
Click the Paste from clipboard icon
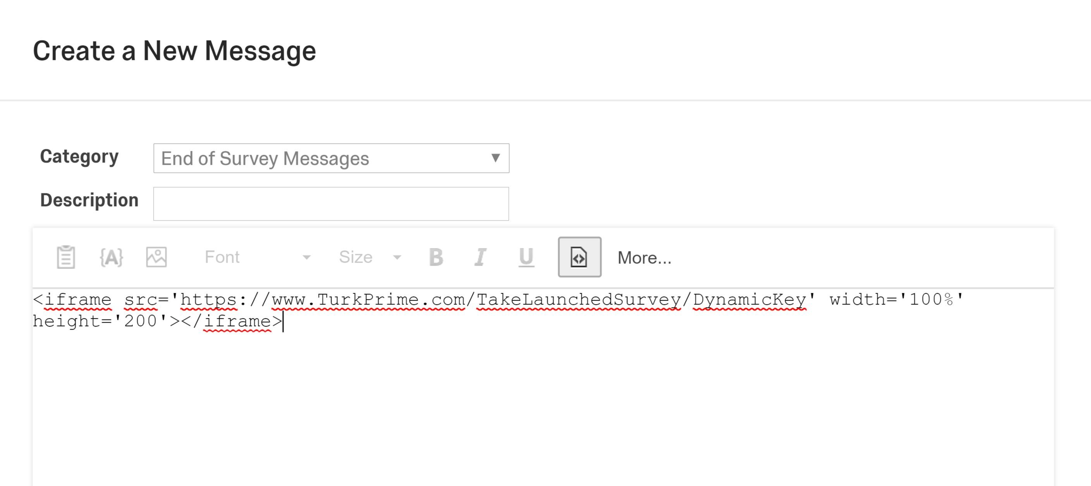pyautogui.click(x=66, y=257)
